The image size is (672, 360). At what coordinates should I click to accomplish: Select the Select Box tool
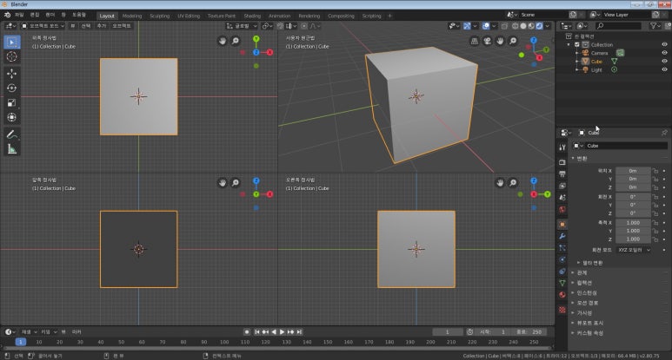coord(11,42)
